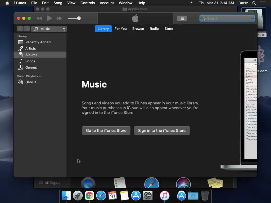Play the current track
This screenshot has width=271, height=203.
pyautogui.click(x=49, y=18)
